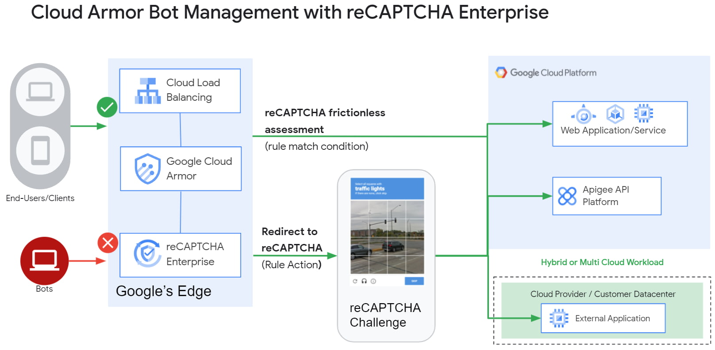The height and width of the screenshot is (350, 715).
Task: Click the captcha reload icon
Action: pos(355,281)
